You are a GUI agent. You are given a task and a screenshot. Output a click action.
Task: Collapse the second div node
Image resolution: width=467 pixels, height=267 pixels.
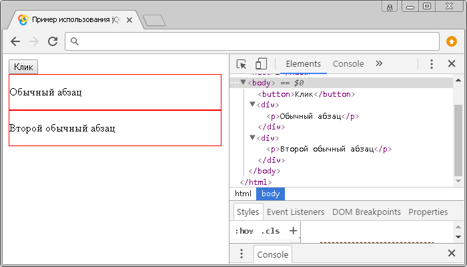[x=253, y=138]
